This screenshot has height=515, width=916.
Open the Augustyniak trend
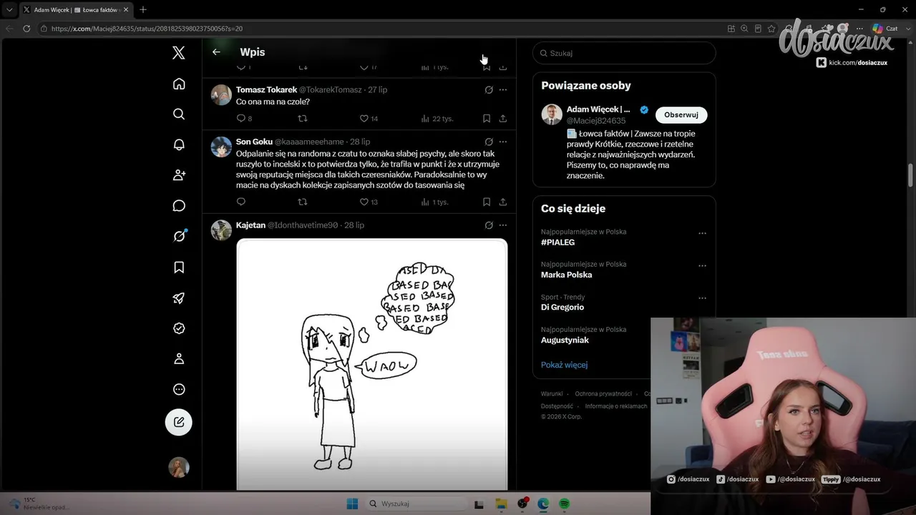coord(565,340)
